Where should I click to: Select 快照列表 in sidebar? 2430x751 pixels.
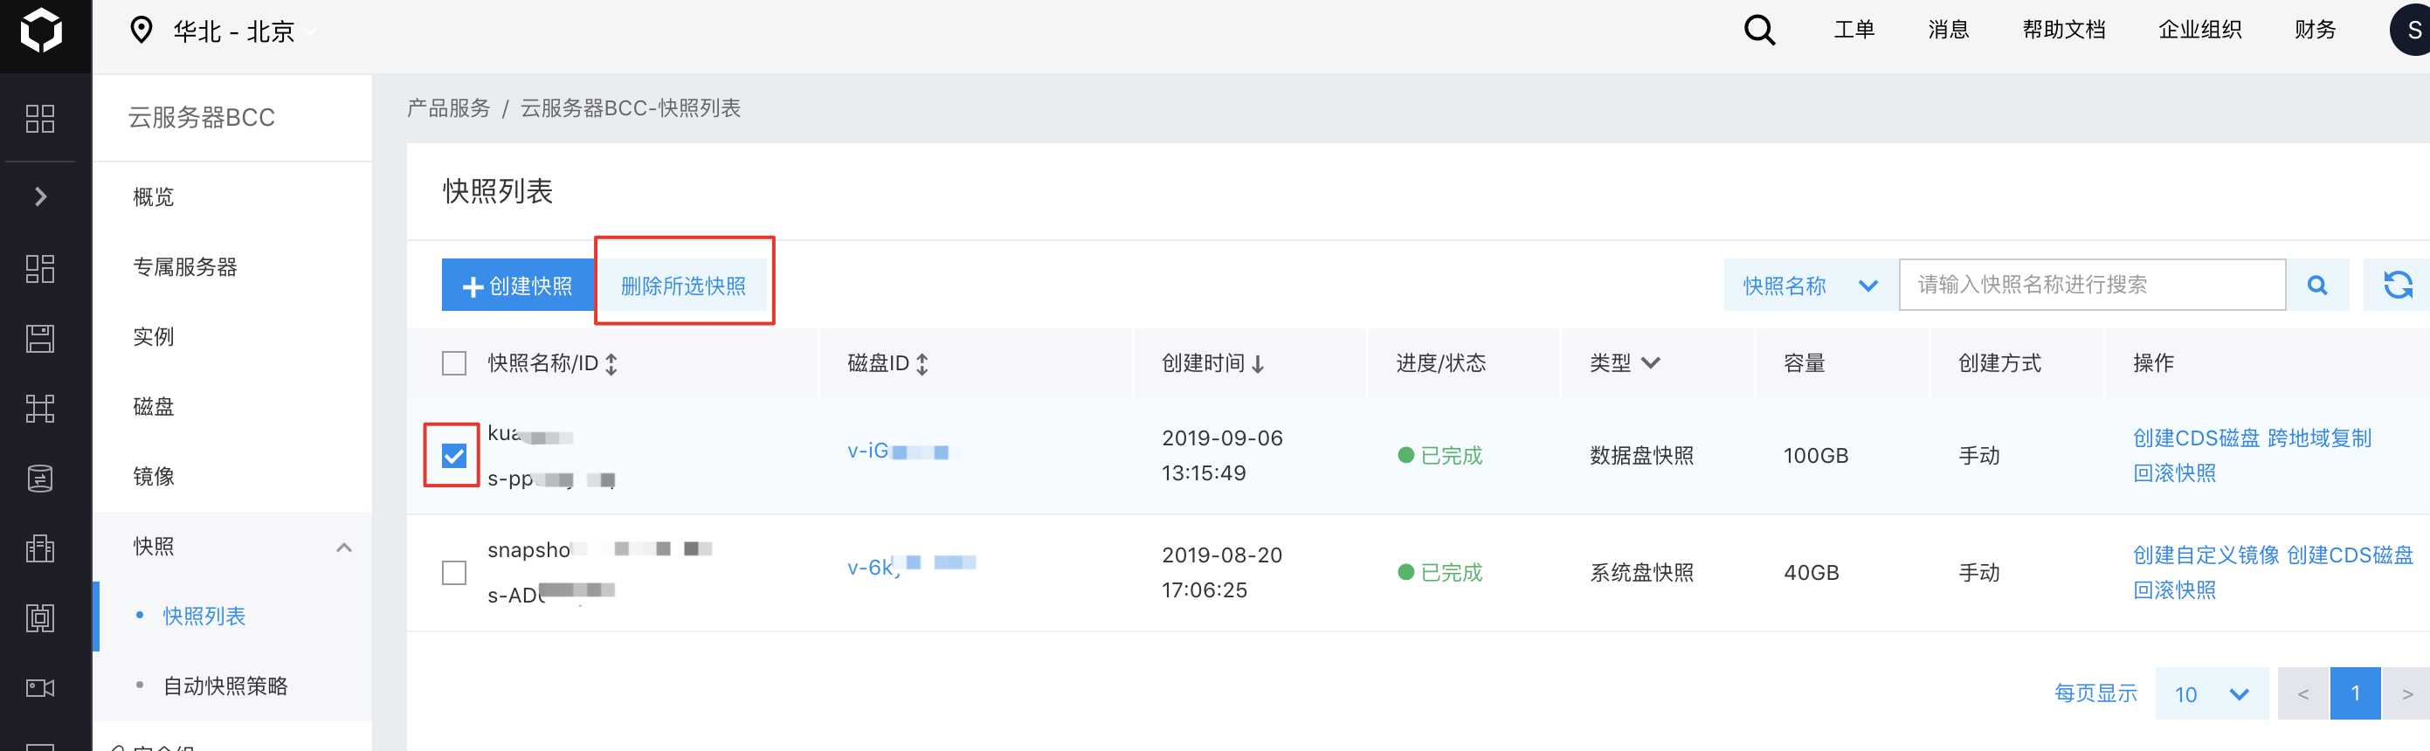(x=204, y=617)
